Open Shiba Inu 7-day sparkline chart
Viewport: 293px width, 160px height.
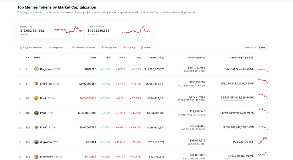[263, 81]
